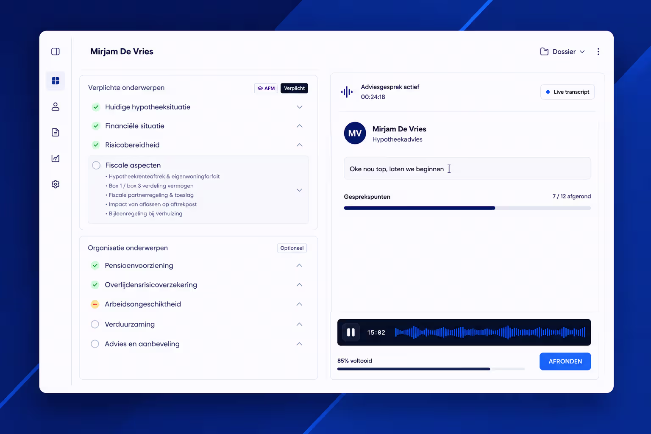Open the Live transcript button
This screenshot has width=651, height=434.
tap(568, 92)
